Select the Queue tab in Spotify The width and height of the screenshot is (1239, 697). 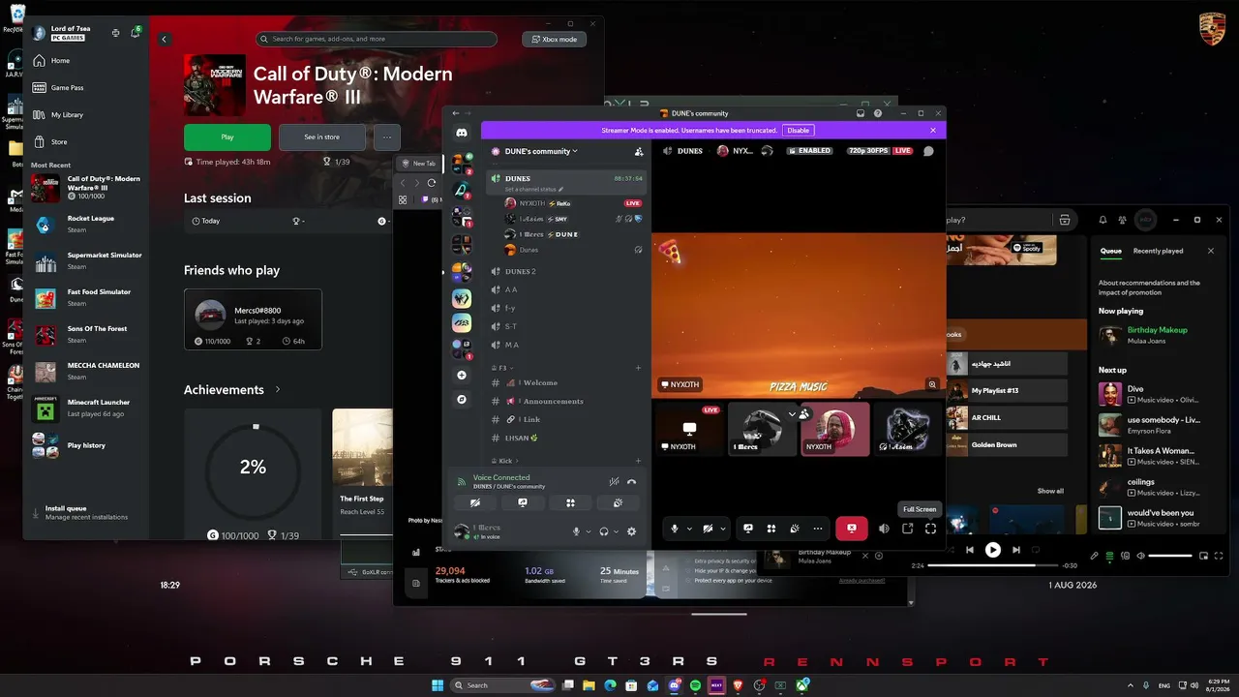coord(1111,251)
